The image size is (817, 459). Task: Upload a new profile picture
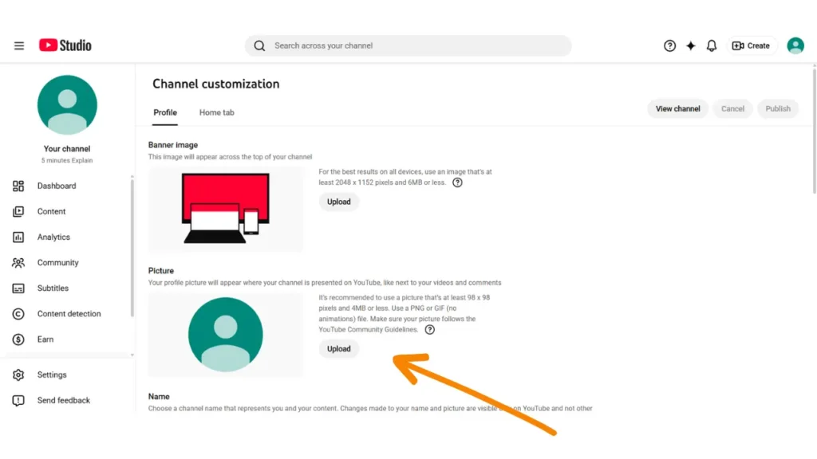(338, 348)
